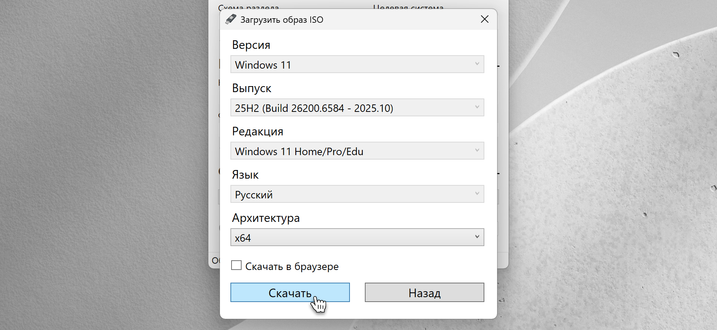Click the arrow of the Версия dropdown
The width and height of the screenshot is (717, 330).
tap(477, 64)
